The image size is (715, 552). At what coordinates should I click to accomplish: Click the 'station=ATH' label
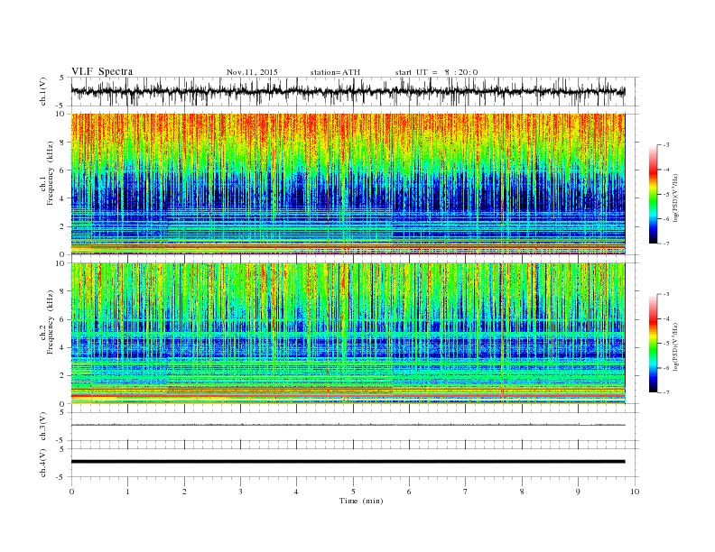click(335, 72)
